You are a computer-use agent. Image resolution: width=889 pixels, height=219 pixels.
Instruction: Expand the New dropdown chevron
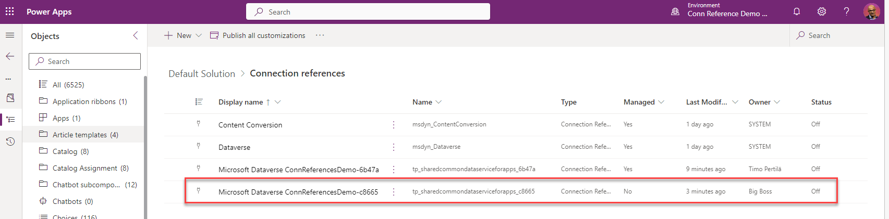click(199, 35)
